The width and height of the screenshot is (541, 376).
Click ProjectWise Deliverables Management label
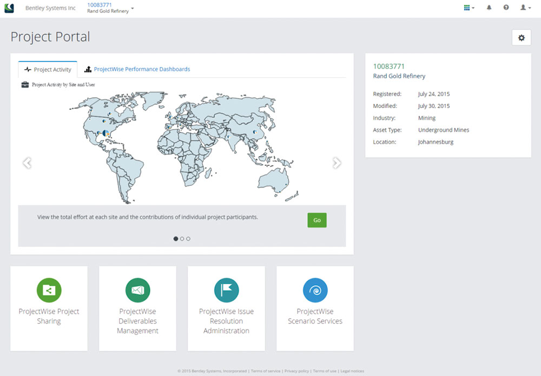(x=137, y=321)
